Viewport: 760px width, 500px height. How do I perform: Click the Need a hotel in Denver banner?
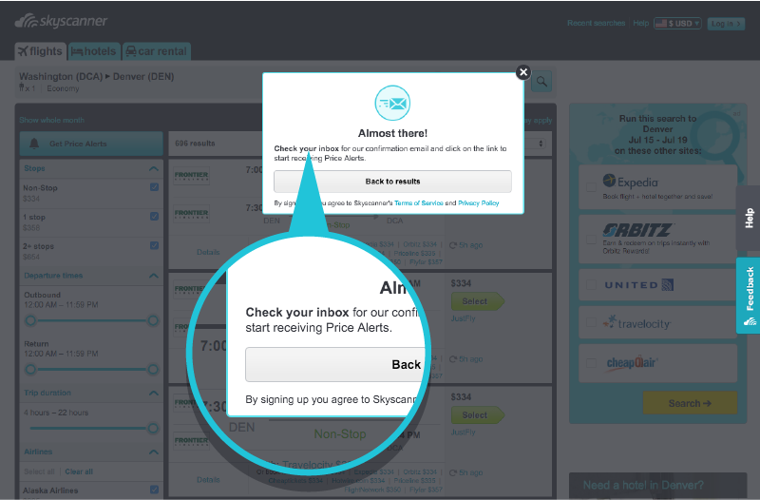657,486
